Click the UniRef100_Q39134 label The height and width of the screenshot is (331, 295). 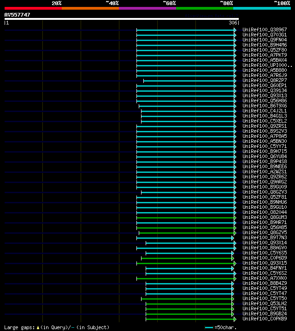(x=265, y=90)
